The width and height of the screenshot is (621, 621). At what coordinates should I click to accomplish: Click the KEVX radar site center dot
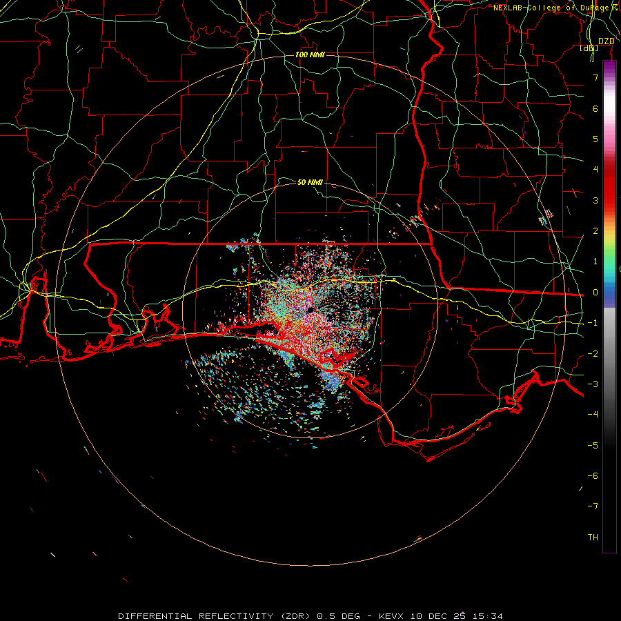tap(310, 310)
